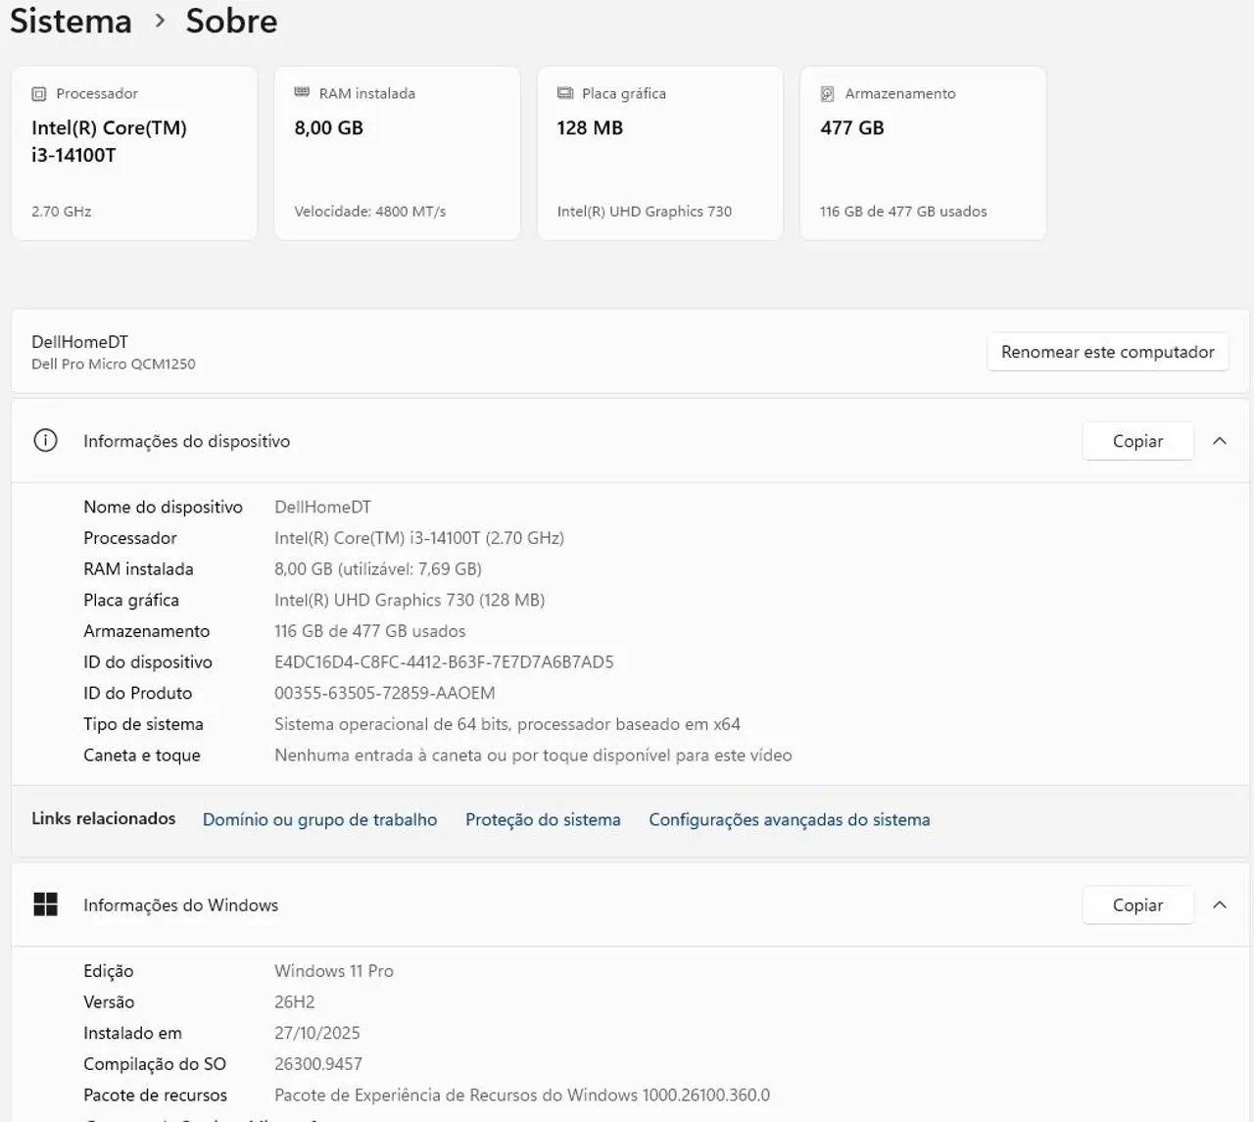Open Domínio ou grupo de trabalho link

pos(319,819)
